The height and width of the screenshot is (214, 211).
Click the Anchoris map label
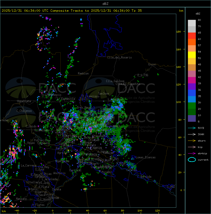point(59,173)
